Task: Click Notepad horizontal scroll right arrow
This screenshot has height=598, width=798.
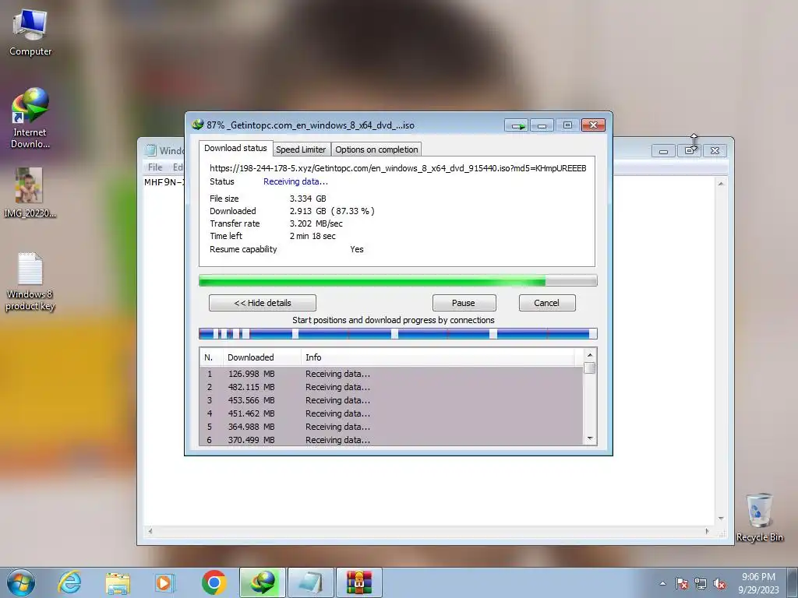Action: click(x=707, y=531)
